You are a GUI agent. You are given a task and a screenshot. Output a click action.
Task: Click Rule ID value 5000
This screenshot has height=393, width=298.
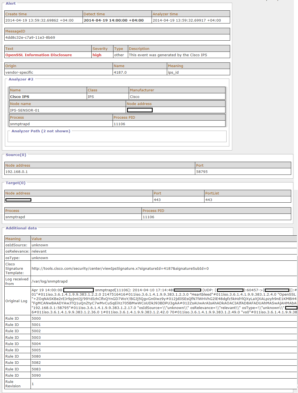[x=36, y=319]
